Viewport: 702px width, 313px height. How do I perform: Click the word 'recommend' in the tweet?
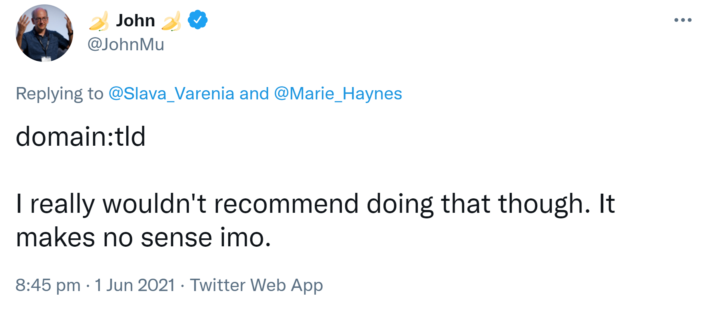[x=286, y=204]
